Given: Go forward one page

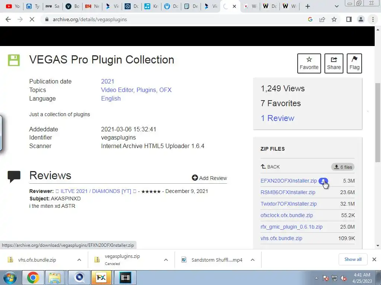Looking at the screenshot, I should coord(20,19).
